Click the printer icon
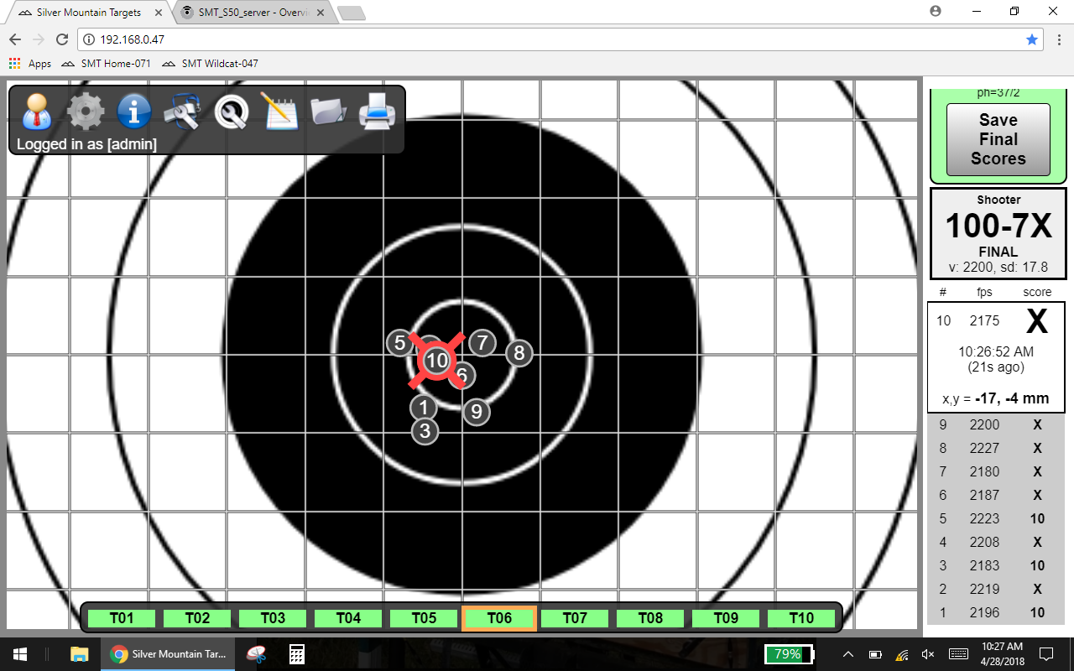The height and width of the screenshot is (671, 1074). click(x=377, y=111)
